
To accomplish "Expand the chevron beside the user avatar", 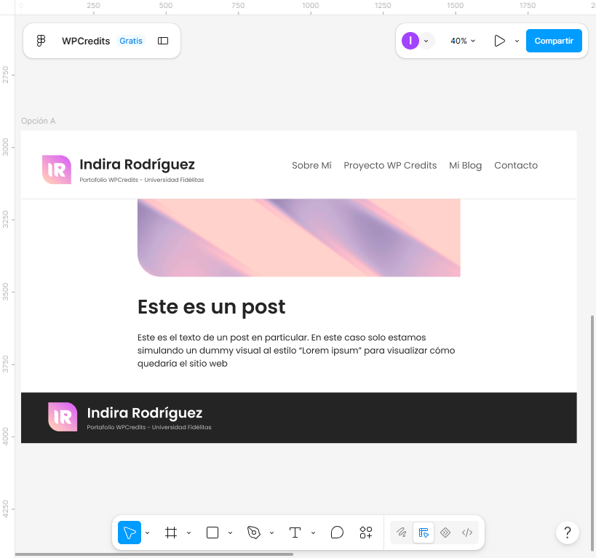I will click(426, 41).
